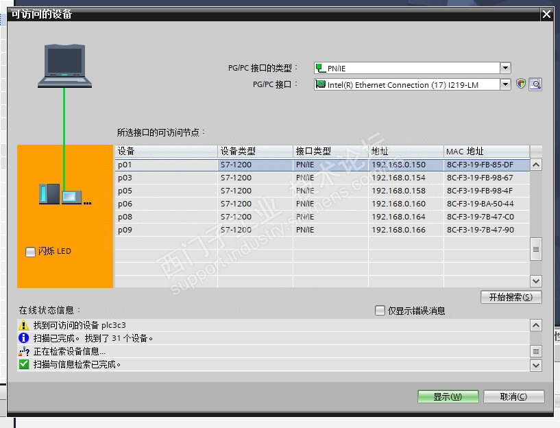This screenshot has height=428, width=560.
Task: Click address 192.168.0.164 cell
Action: click(x=406, y=217)
